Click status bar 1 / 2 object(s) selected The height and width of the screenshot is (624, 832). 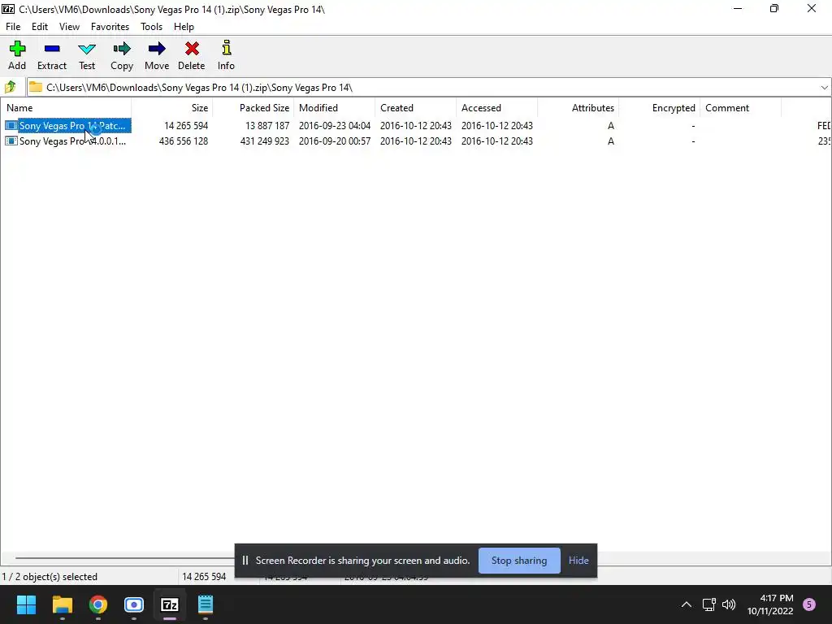coord(50,577)
